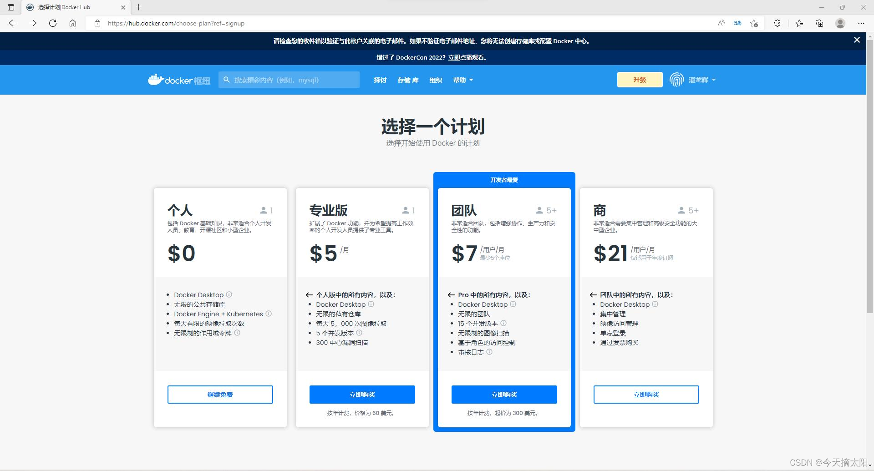Click info icon next to Docker Desktop in 个人 plan

[229, 294]
